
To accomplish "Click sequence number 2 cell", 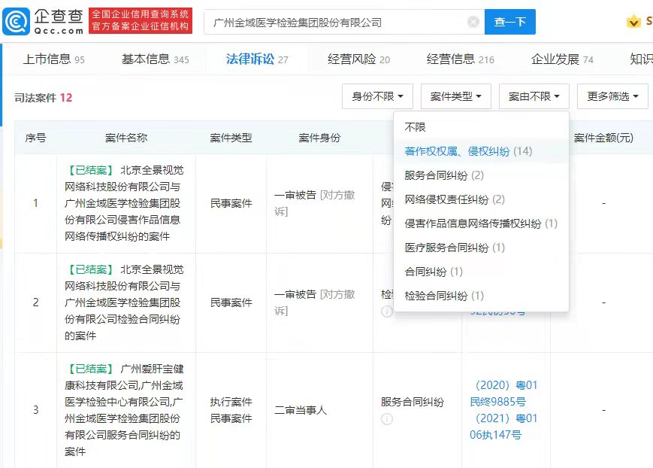I will pos(36,302).
